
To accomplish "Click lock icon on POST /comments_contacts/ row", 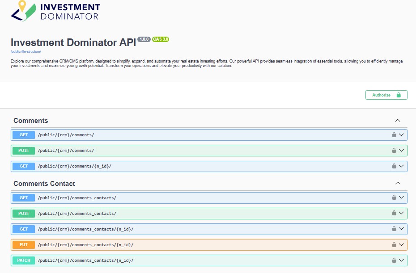I will [394, 213].
